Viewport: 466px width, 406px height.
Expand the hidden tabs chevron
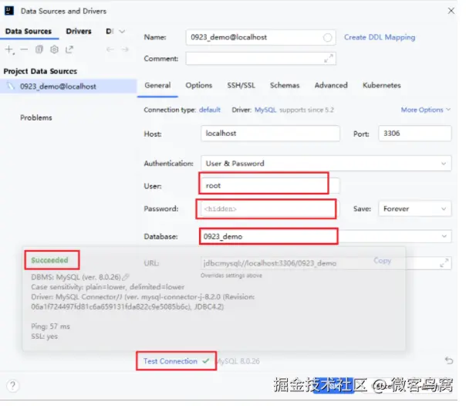tap(122, 31)
